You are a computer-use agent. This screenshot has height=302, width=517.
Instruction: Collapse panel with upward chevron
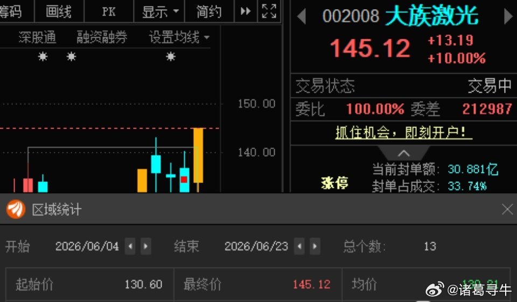pyautogui.click(x=404, y=153)
